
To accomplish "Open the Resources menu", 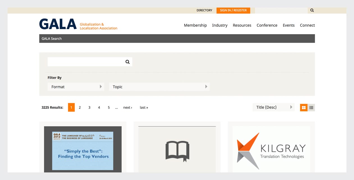I will [x=242, y=25].
